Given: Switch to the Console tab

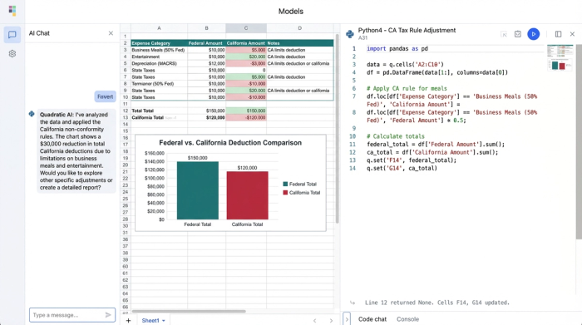Looking at the screenshot, I should [407, 319].
